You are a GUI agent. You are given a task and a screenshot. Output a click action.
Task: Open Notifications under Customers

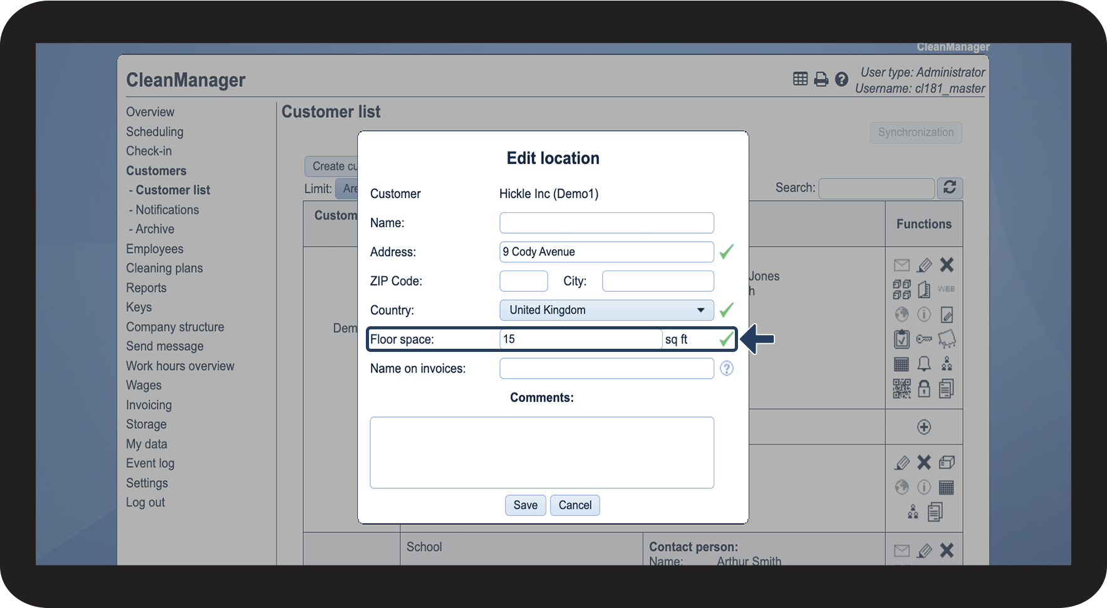click(167, 210)
